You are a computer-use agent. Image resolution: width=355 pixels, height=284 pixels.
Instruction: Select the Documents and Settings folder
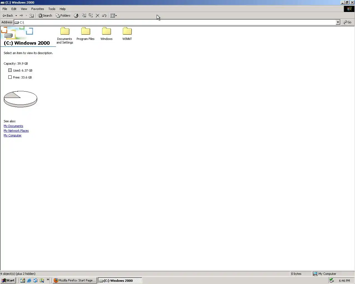pos(65,35)
